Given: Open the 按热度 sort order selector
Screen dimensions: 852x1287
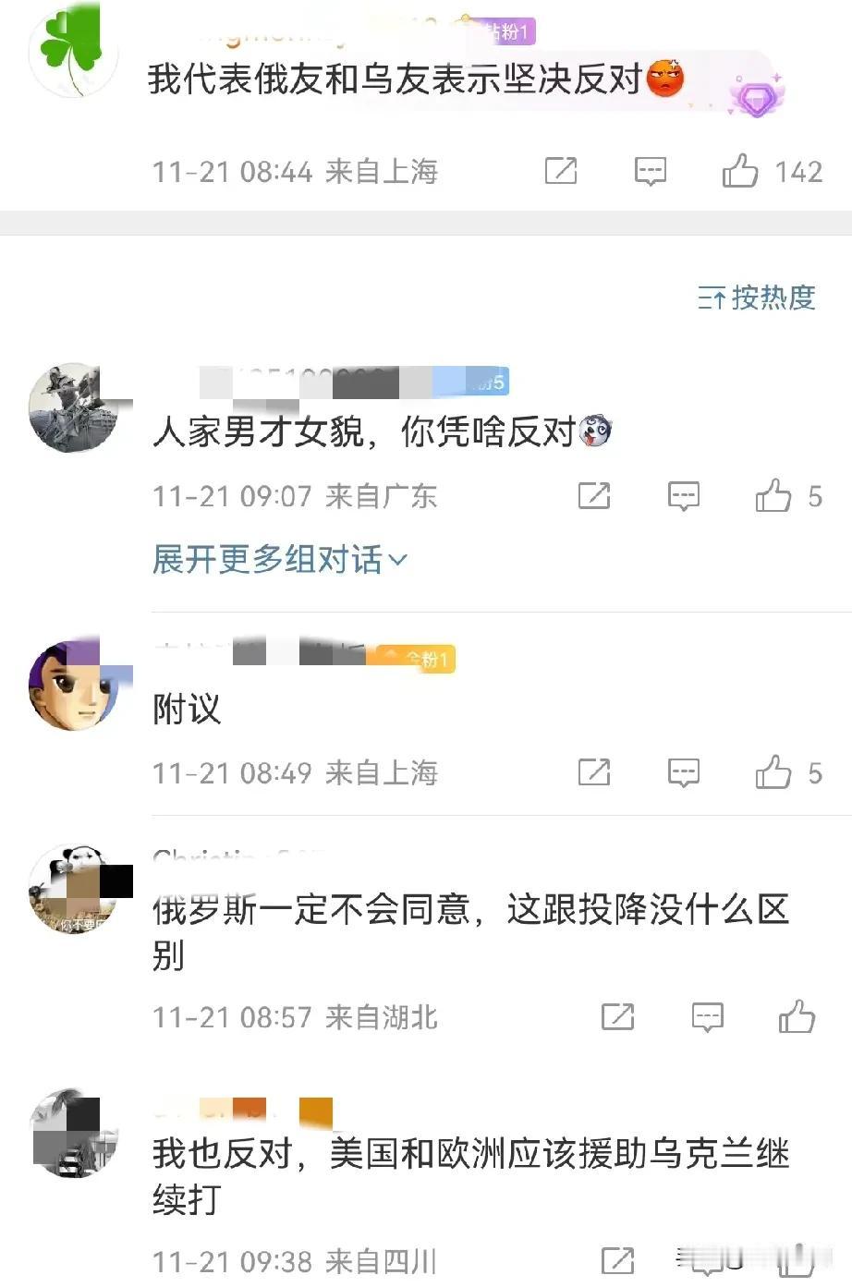Looking at the screenshot, I should pyautogui.click(x=757, y=297).
